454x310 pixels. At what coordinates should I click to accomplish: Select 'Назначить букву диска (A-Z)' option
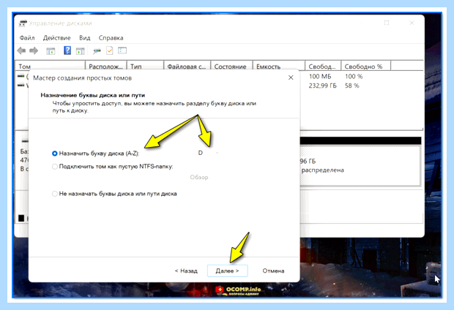(95, 154)
